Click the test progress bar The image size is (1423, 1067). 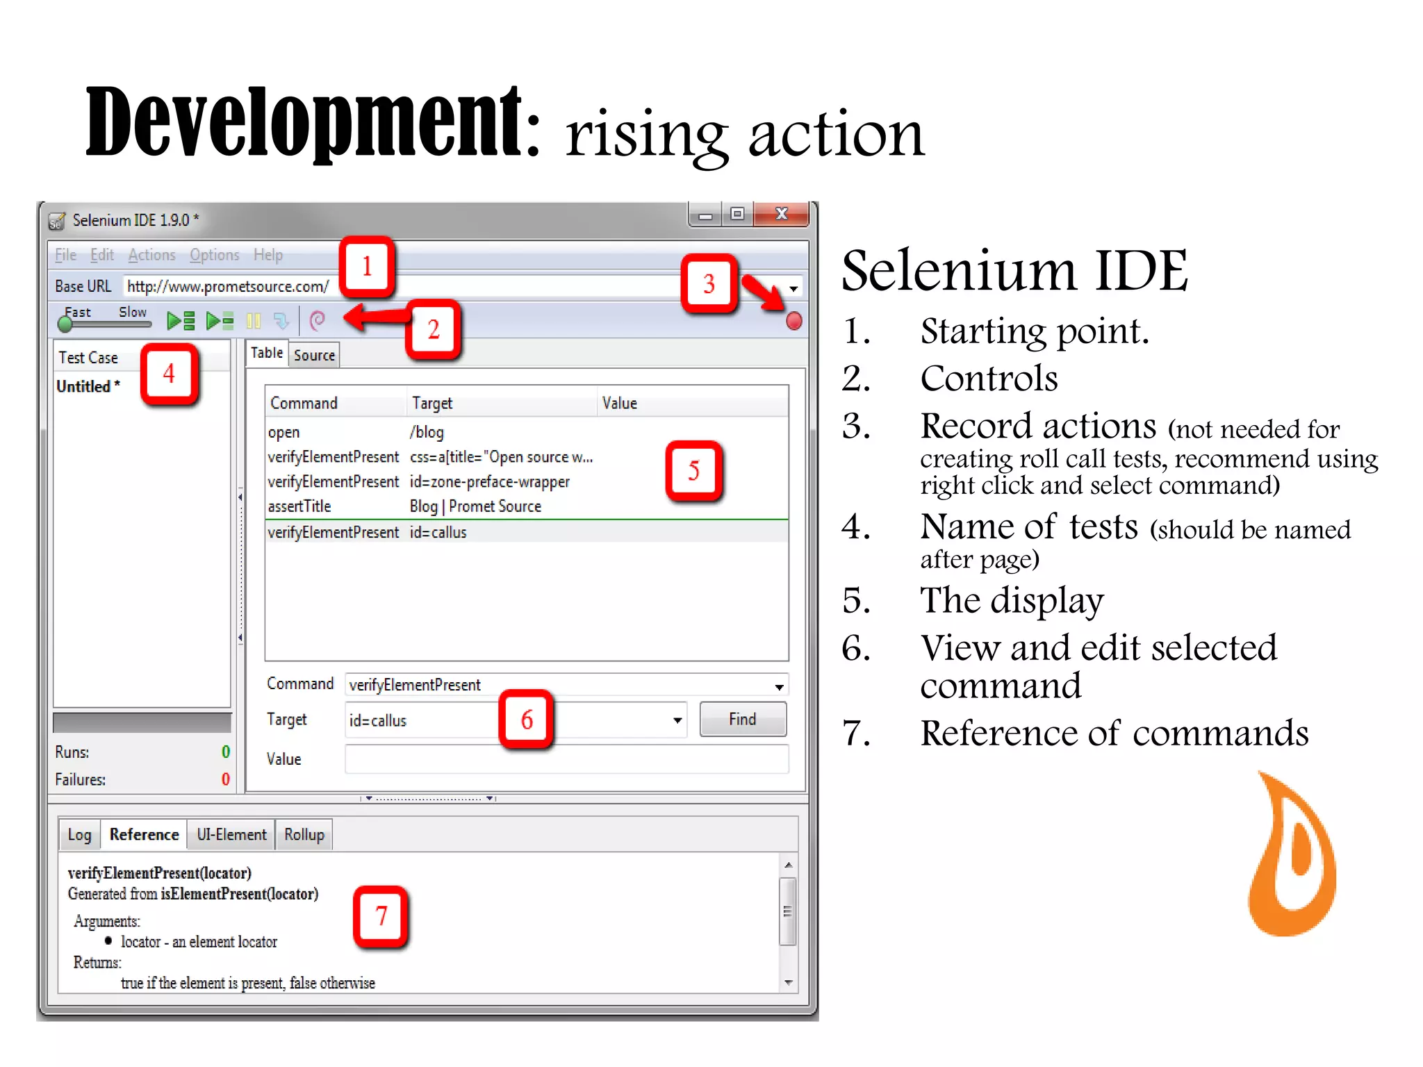(142, 722)
